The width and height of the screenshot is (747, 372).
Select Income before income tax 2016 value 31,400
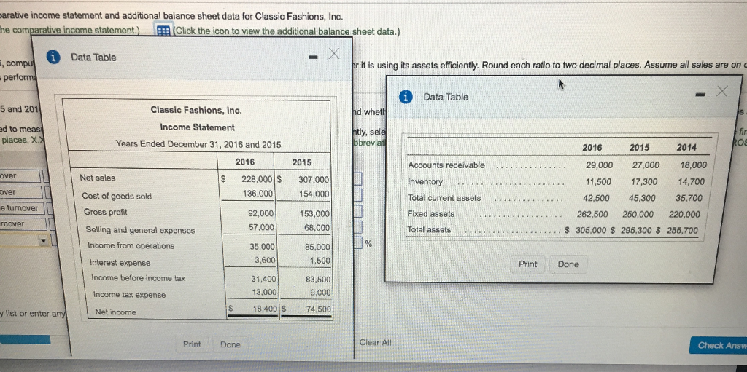point(263,279)
